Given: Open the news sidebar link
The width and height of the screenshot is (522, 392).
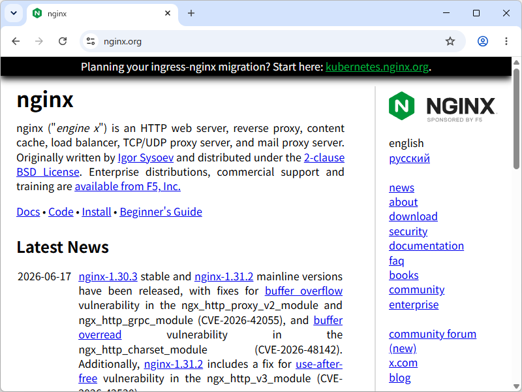Looking at the screenshot, I should click(x=401, y=188).
